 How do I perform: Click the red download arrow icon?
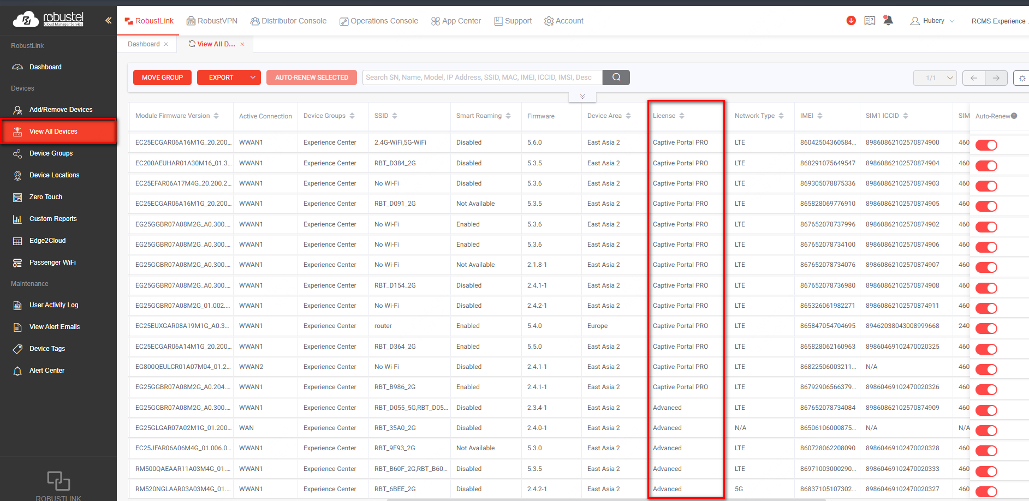(x=851, y=21)
